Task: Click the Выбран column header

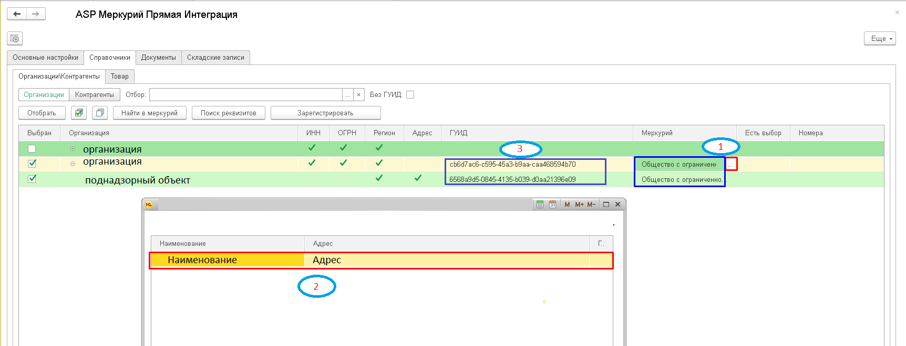Action: tap(39, 133)
